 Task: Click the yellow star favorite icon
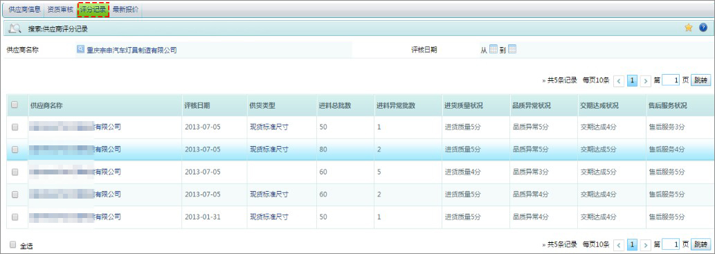[x=688, y=28]
